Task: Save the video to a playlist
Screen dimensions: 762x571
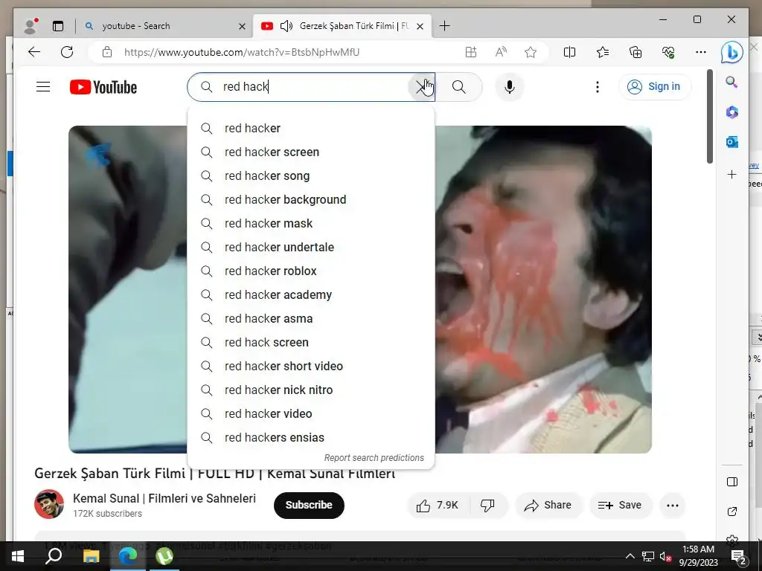Action: click(x=620, y=506)
